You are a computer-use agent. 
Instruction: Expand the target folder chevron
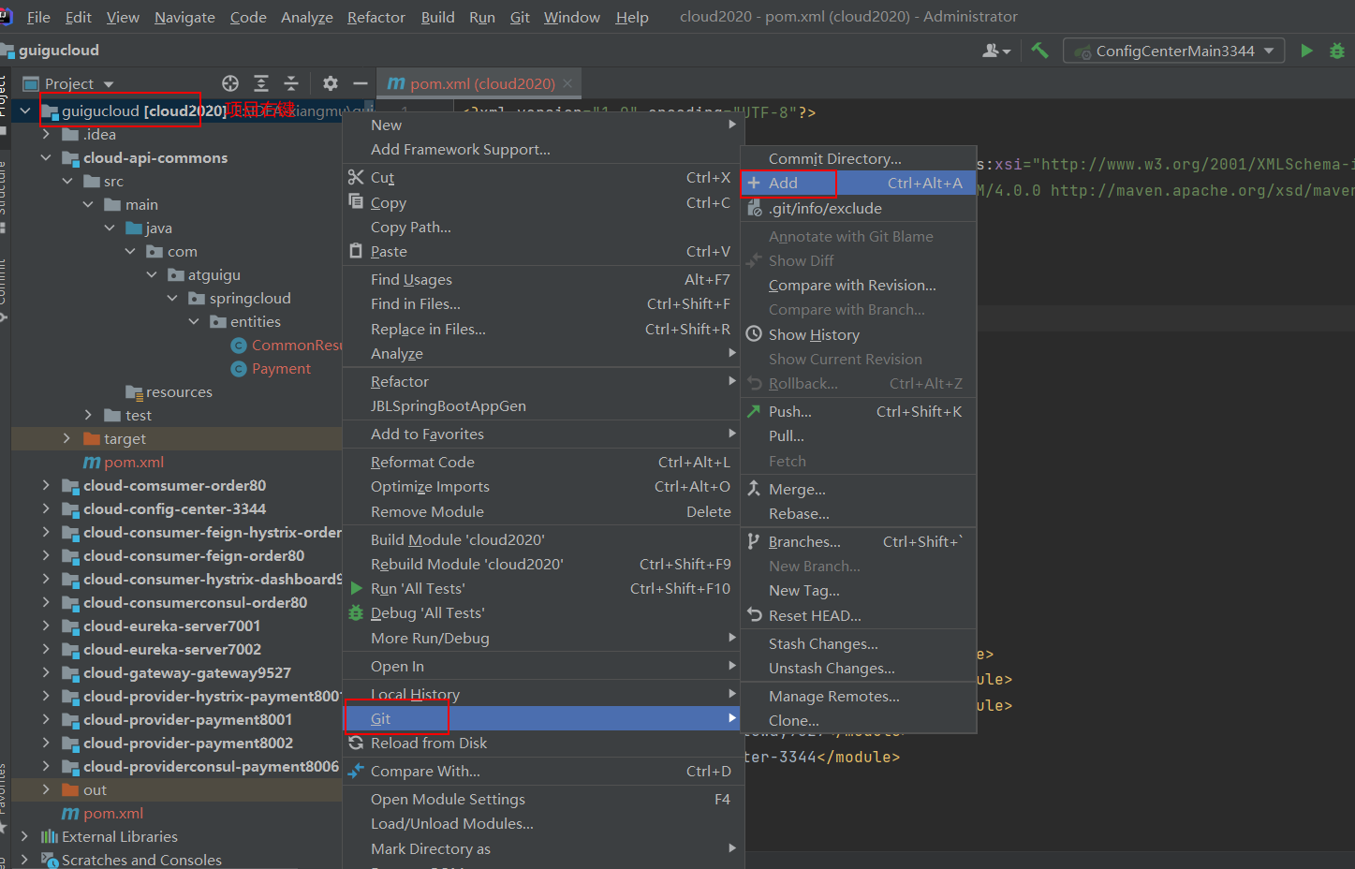(66, 438)
